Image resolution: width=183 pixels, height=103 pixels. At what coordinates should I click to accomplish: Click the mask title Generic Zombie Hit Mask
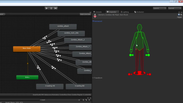click(113, 15)
